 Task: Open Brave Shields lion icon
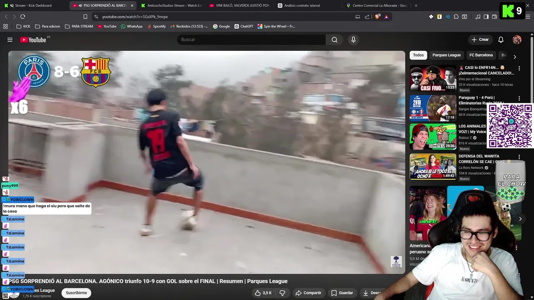pos(378,17)
